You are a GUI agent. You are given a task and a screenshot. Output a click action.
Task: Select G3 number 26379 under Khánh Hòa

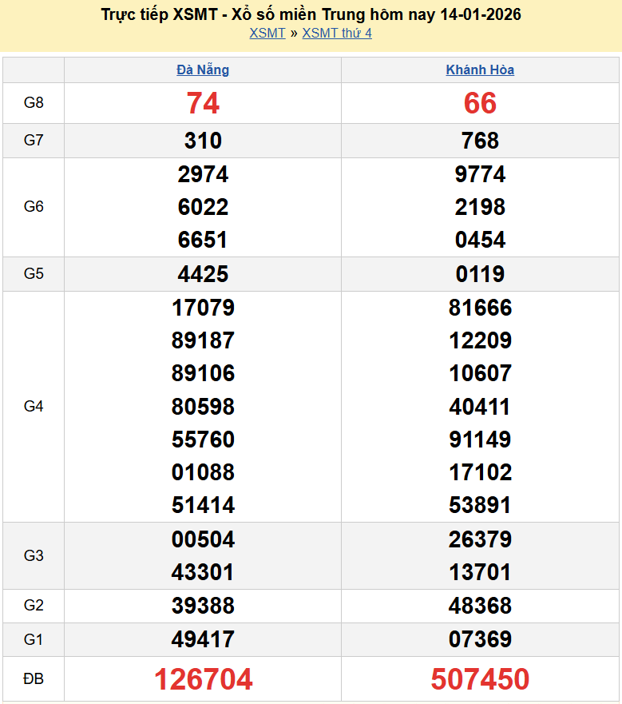[x=480, y=539]
